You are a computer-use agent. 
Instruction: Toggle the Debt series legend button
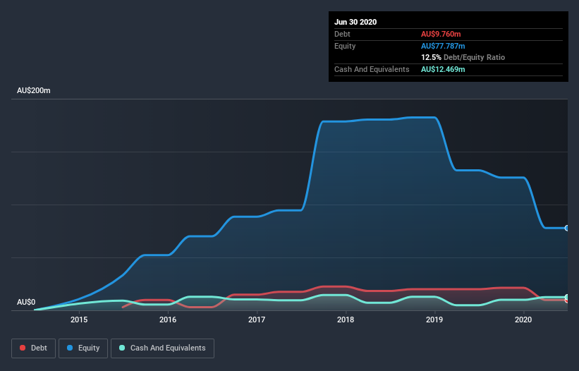pos(33,348)
